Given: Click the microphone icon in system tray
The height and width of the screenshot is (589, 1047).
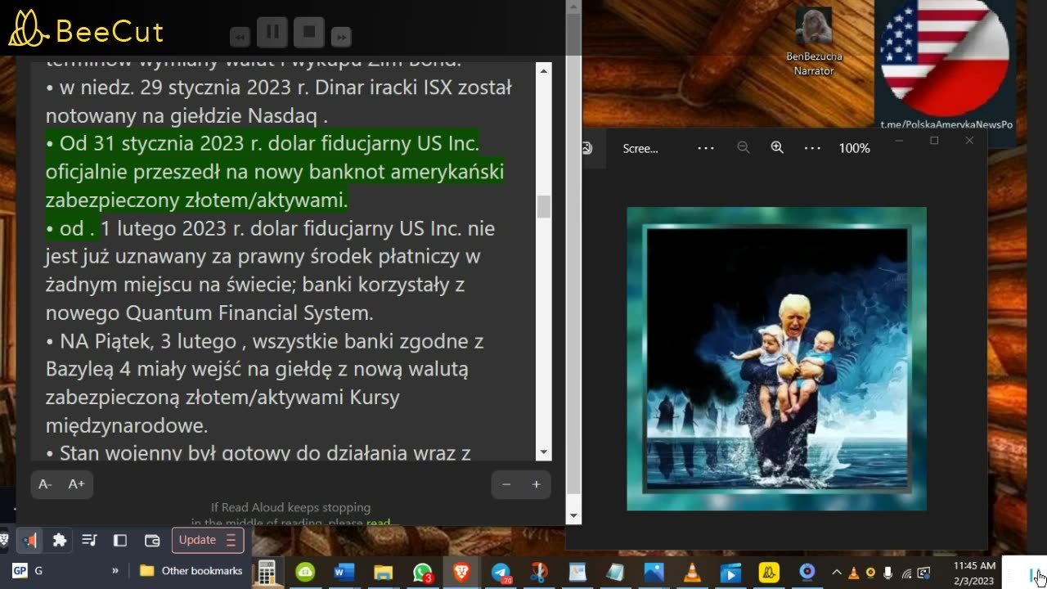Looking at the screenshot, I should point(888,573).
